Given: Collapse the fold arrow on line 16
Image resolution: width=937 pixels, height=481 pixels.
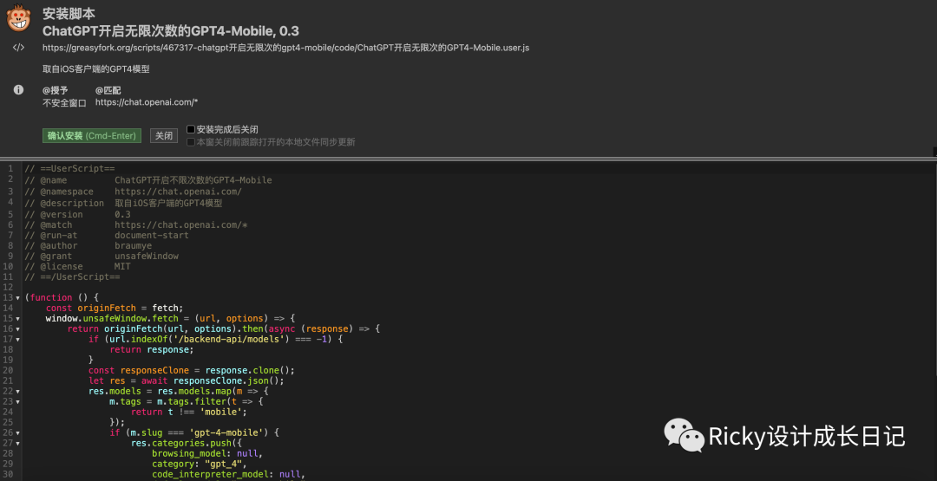Looking at the screenshot, I should click(x=18, y=328).
